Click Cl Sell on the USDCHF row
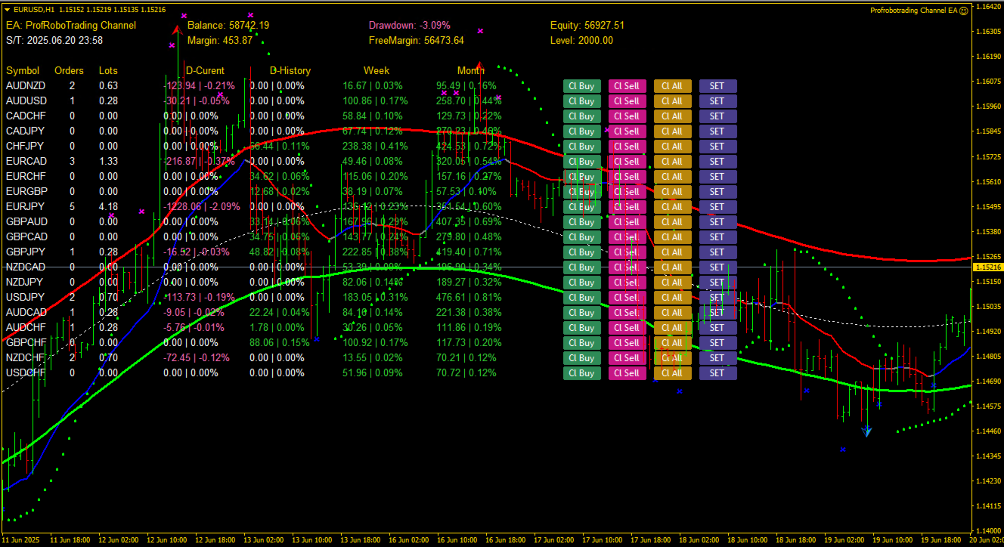Viewport: 1004px width, 547px height. [627, 373]
